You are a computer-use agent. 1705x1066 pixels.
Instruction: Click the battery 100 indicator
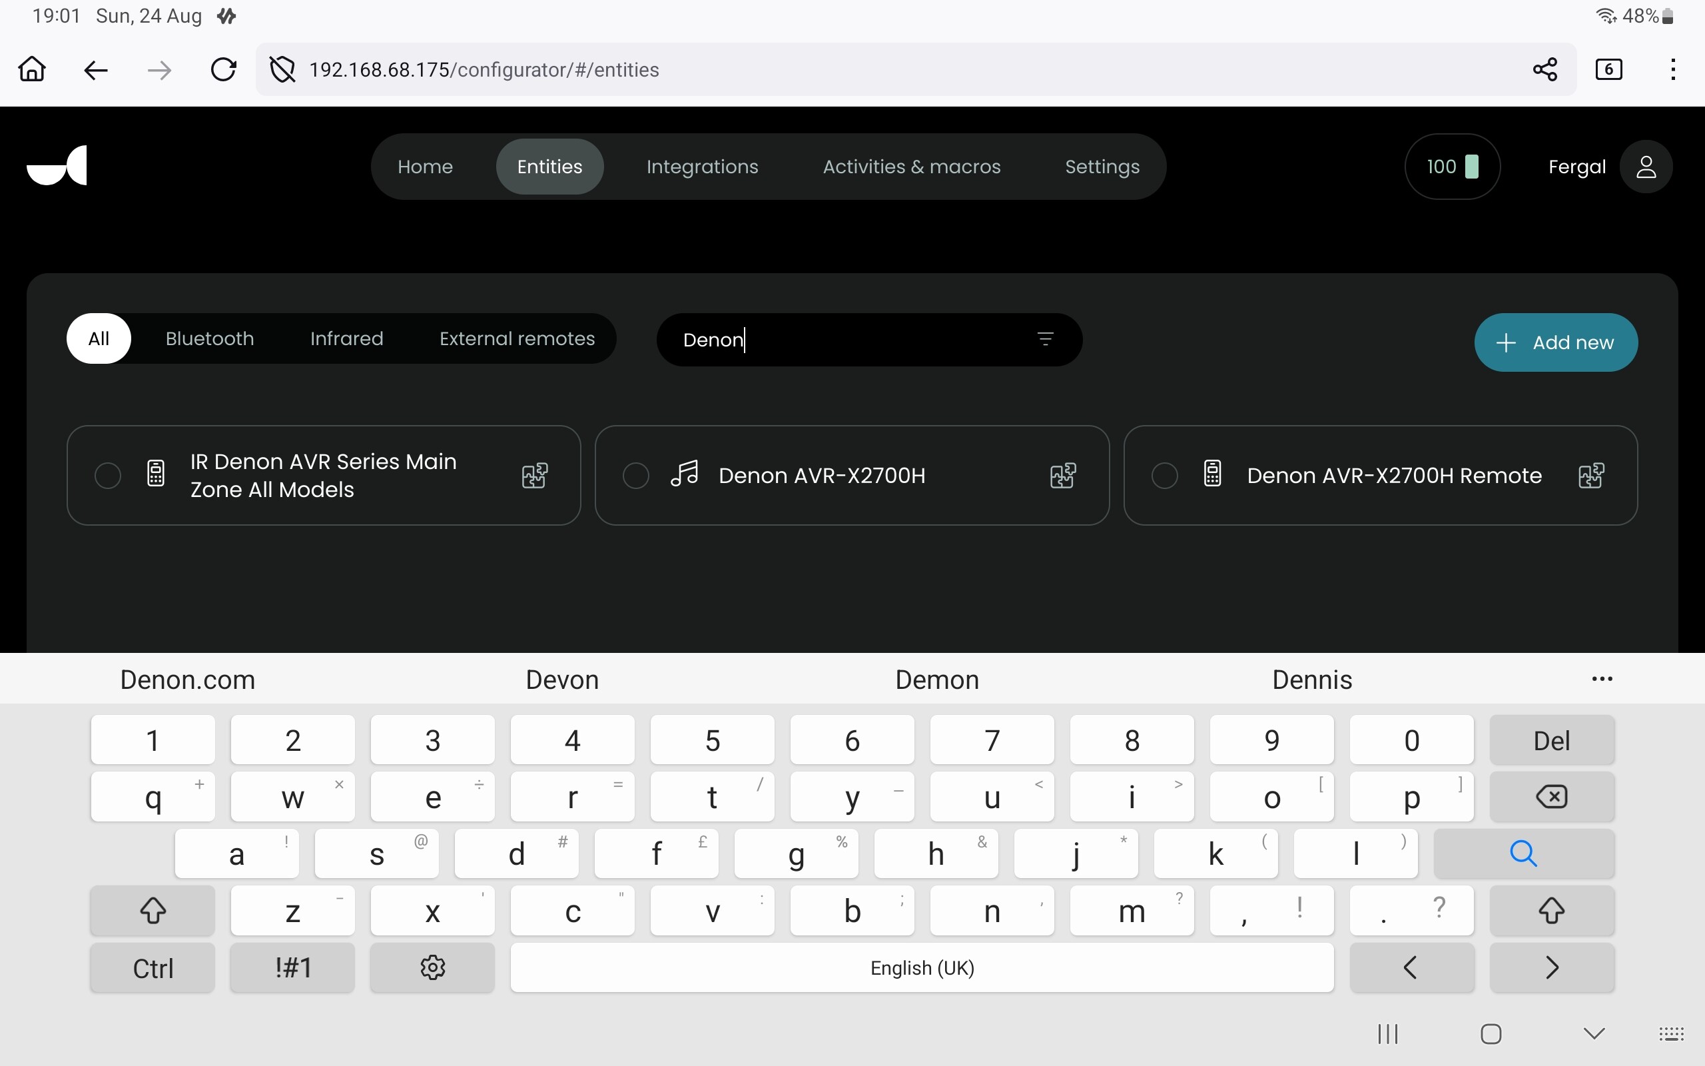point(1452,167)
